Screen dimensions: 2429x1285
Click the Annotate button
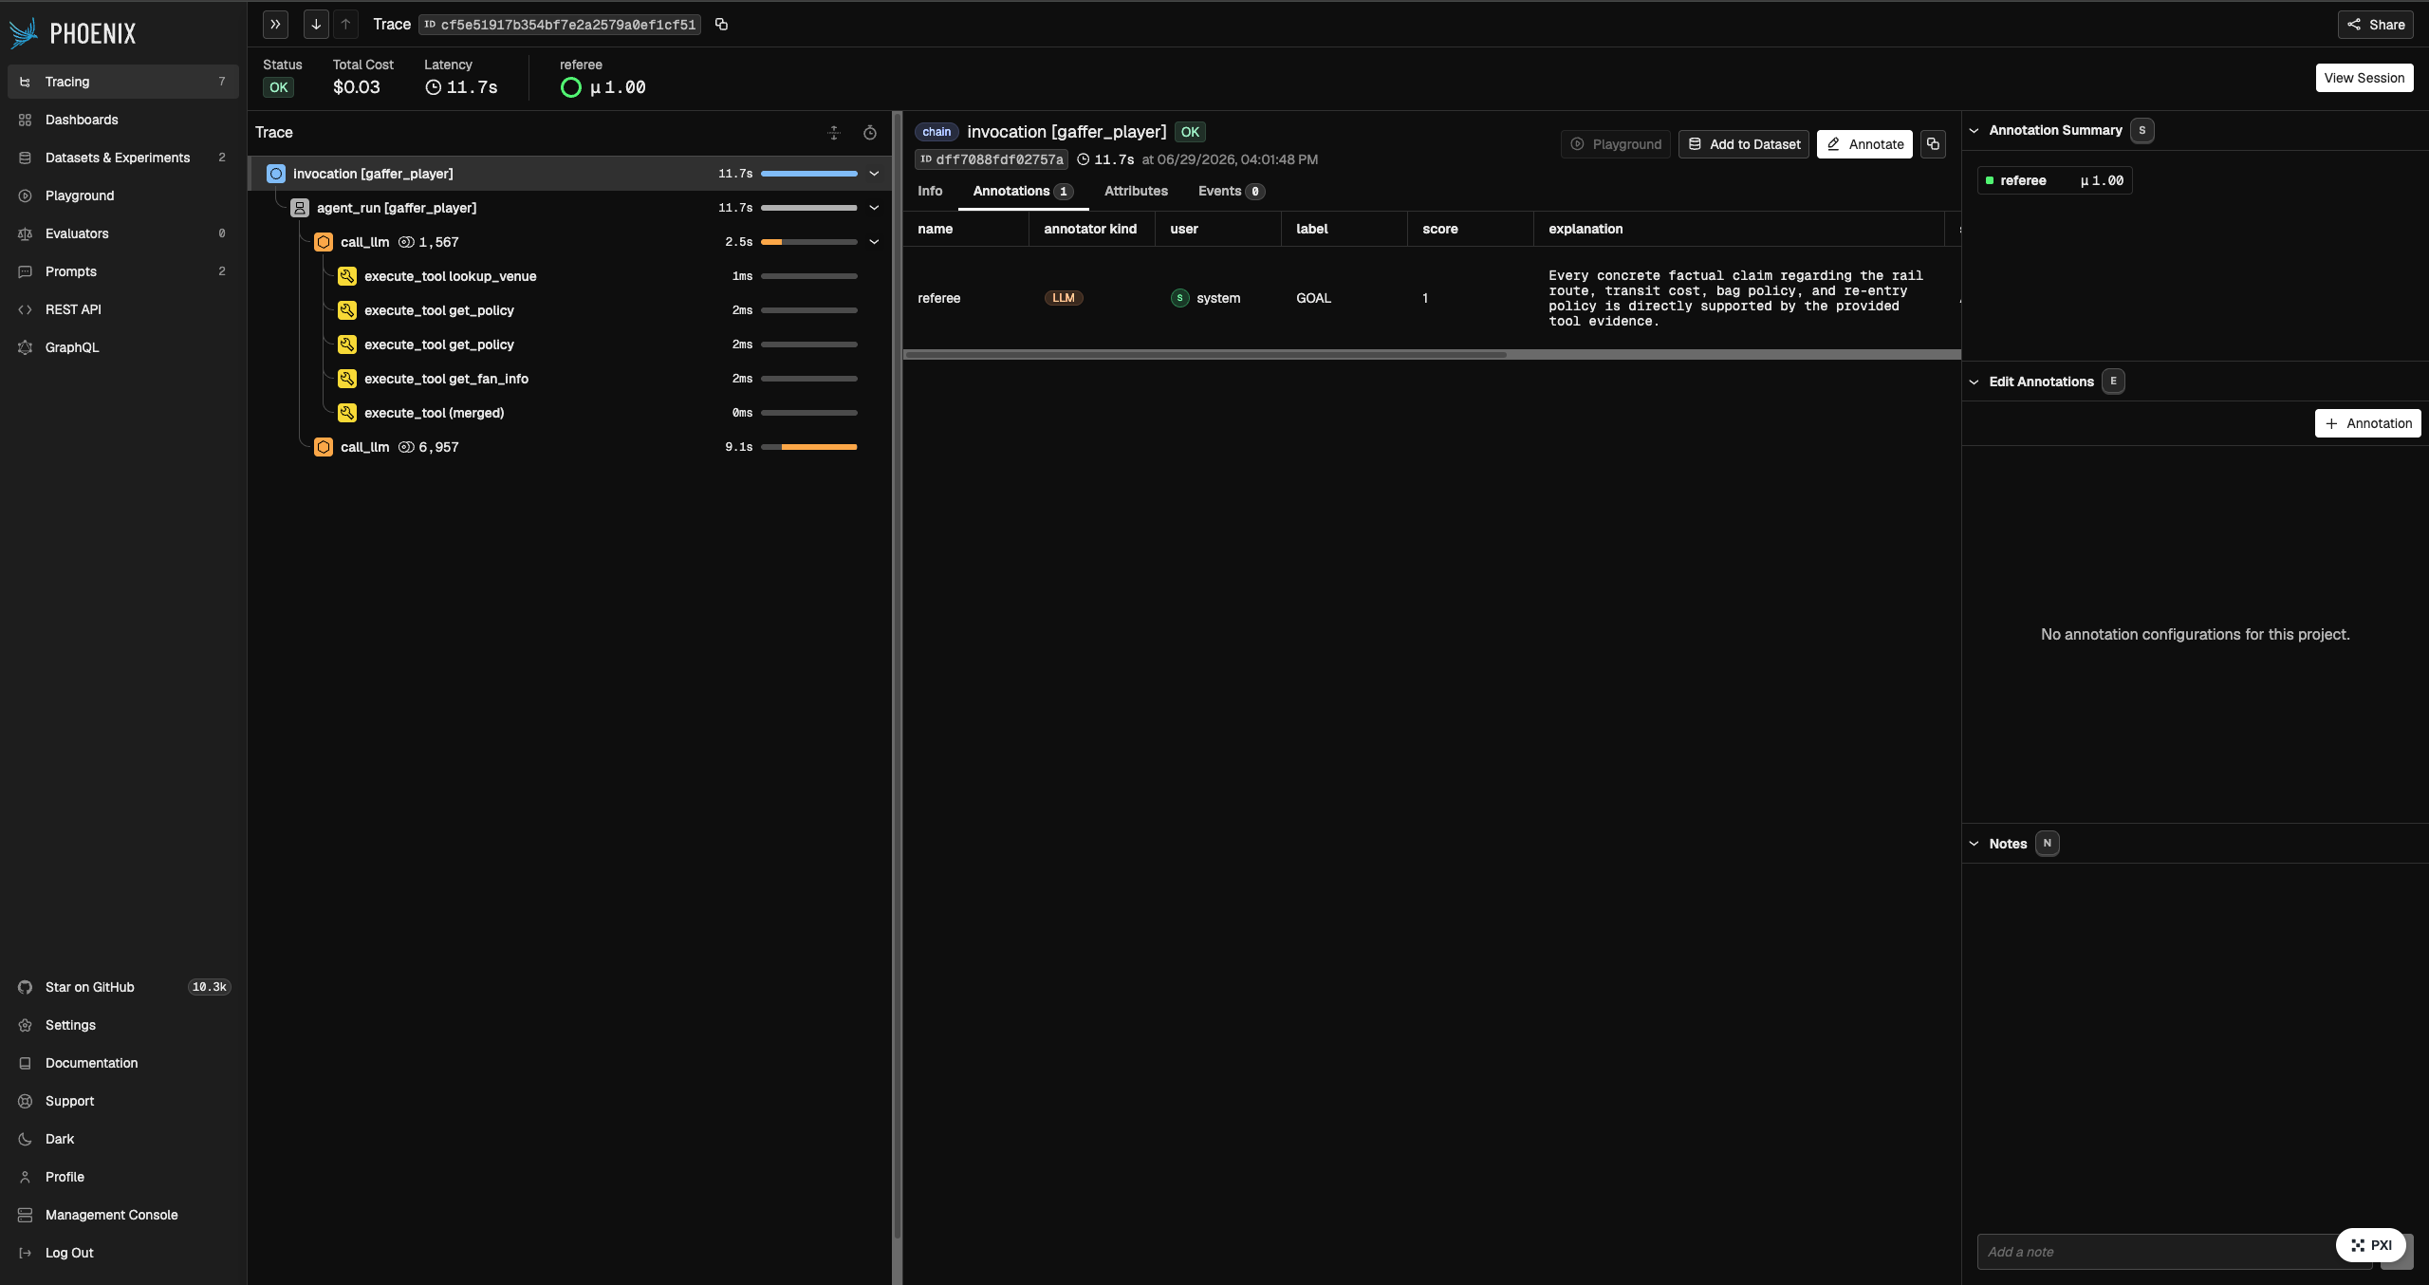coord(1864,144)
